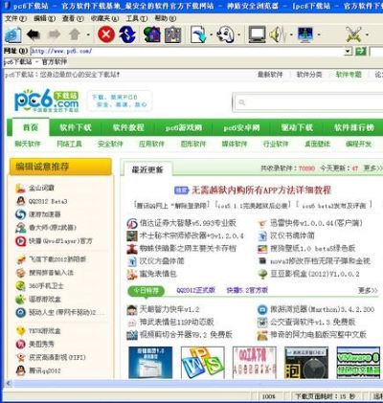Click the crossed swords toolbar icon
The height and width of the screenshot is (403, 383).
[x=353, y=34]
